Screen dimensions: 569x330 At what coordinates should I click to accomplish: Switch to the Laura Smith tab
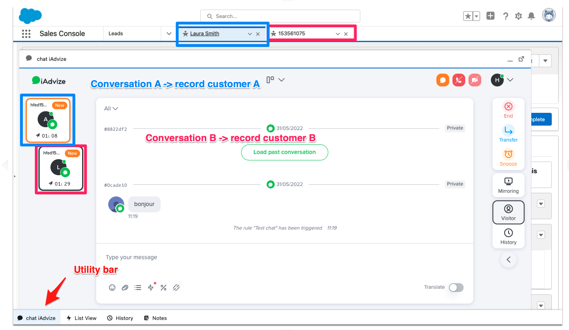[204, 34]
